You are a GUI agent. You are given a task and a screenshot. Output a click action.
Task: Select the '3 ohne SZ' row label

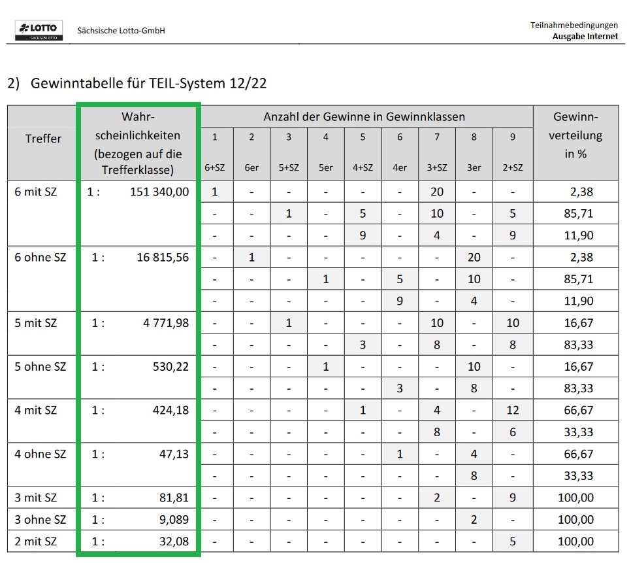40,519
